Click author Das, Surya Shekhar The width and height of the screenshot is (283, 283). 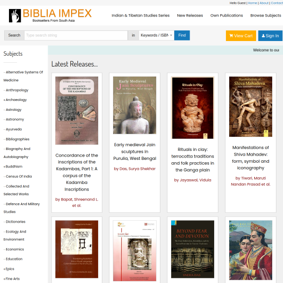point(134,169)
